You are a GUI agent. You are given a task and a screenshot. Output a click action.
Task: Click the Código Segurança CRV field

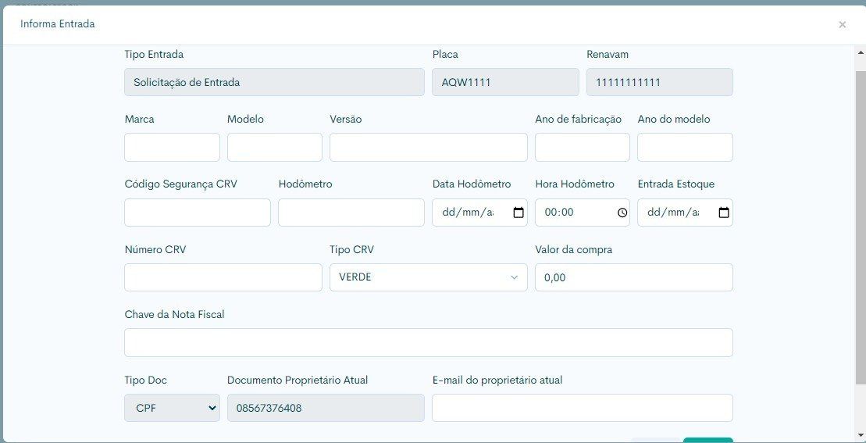pos(197,213)
